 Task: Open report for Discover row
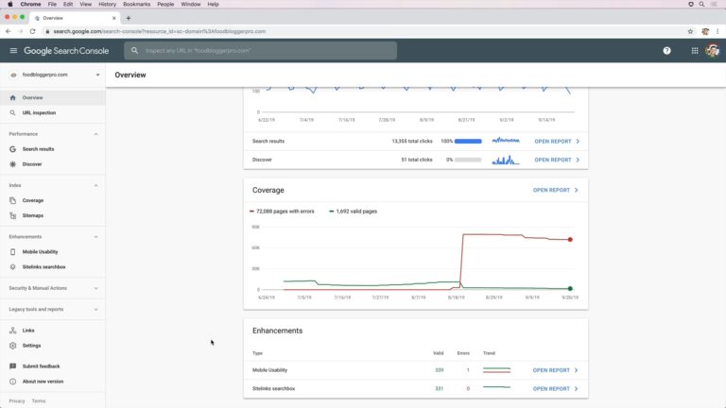557,160
